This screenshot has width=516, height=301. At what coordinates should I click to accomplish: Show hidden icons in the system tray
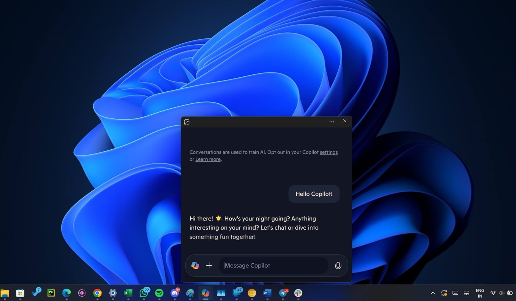(x=433, y=293)
